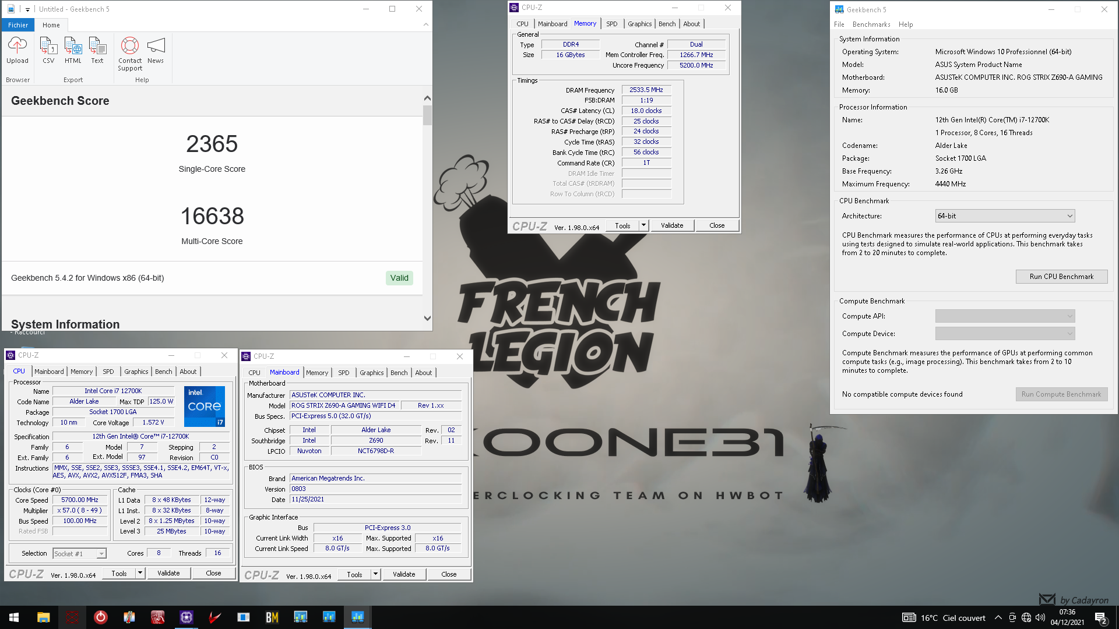Open the red checkmark app in the taskbar

tap(214, 617)
